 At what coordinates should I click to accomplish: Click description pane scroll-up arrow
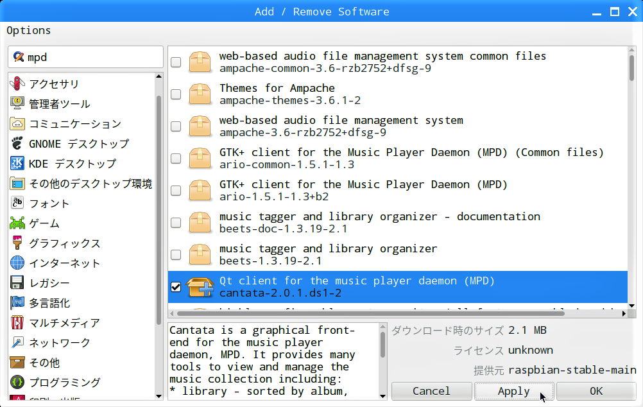pos(382,327)
